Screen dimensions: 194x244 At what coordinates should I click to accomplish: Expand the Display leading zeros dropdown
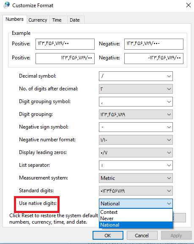(x=136, y=153)
